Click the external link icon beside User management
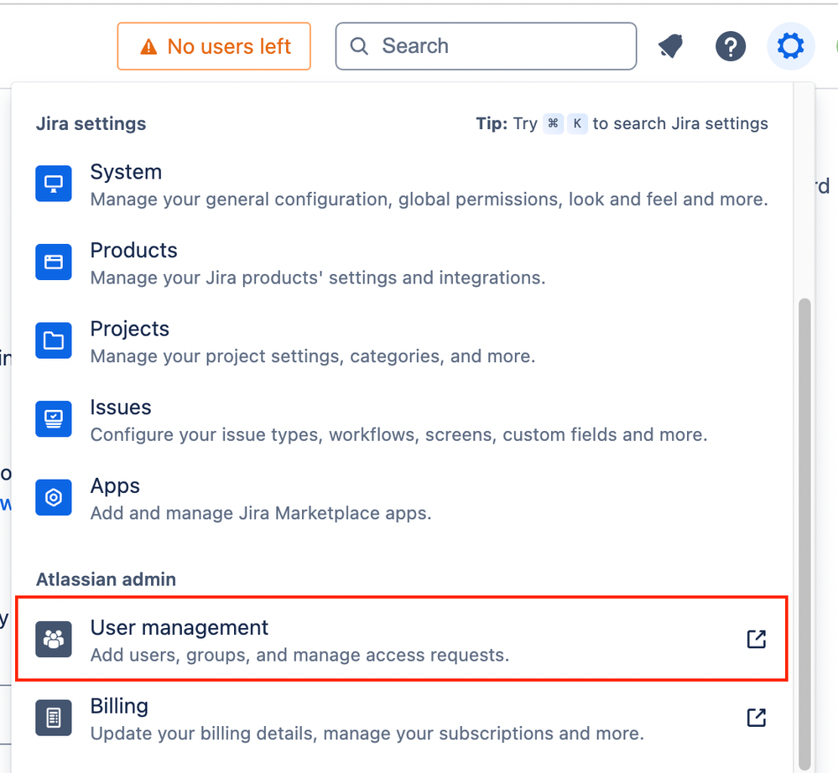Image resolution: width=838 pixels, height=773 pixels. [x=757, y=639]
